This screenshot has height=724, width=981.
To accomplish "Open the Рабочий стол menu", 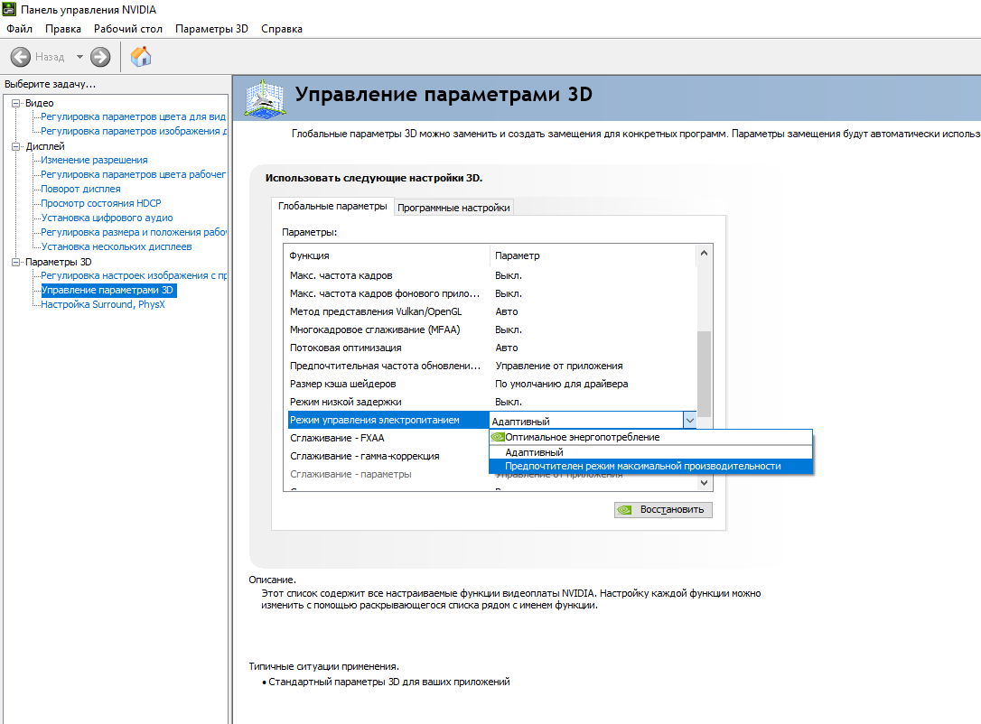I will click(x=128, y=29).
